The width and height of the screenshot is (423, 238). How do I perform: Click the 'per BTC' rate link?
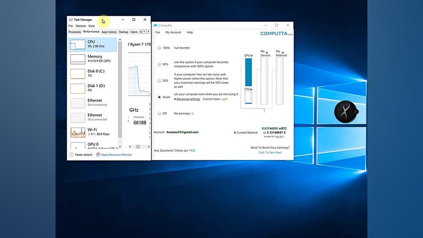click(x=280, y=137)
